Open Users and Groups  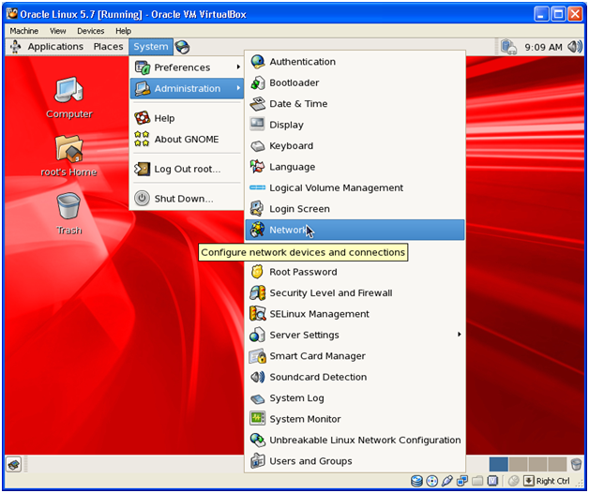click(355, 461)
